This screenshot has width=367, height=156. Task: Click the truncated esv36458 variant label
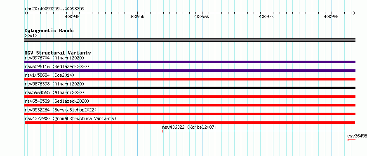click(x=357, y=136)
